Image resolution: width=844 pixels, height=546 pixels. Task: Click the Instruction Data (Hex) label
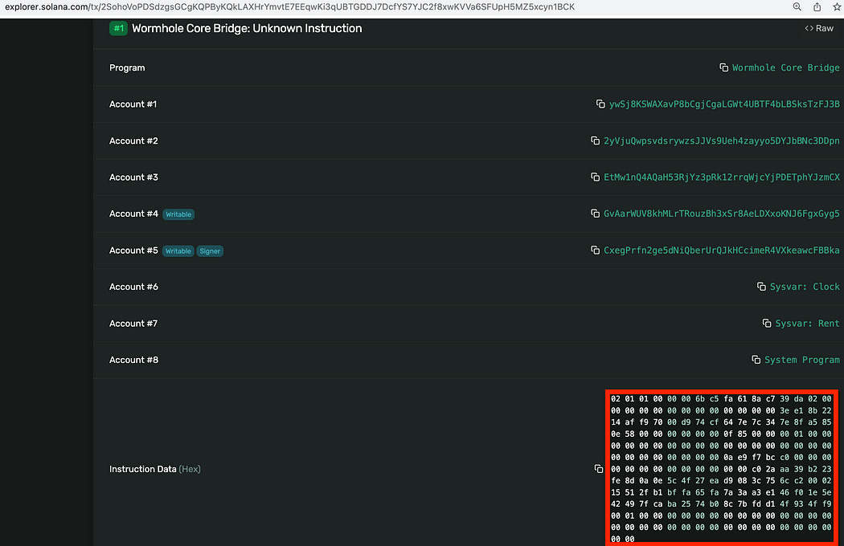[x=155, y=469]
